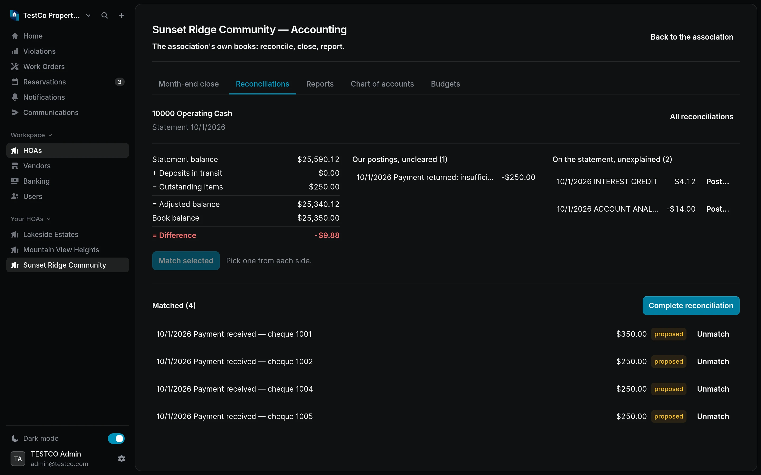Click the Match selected button
The image size is (761, 475).
[x=186, y=261]
